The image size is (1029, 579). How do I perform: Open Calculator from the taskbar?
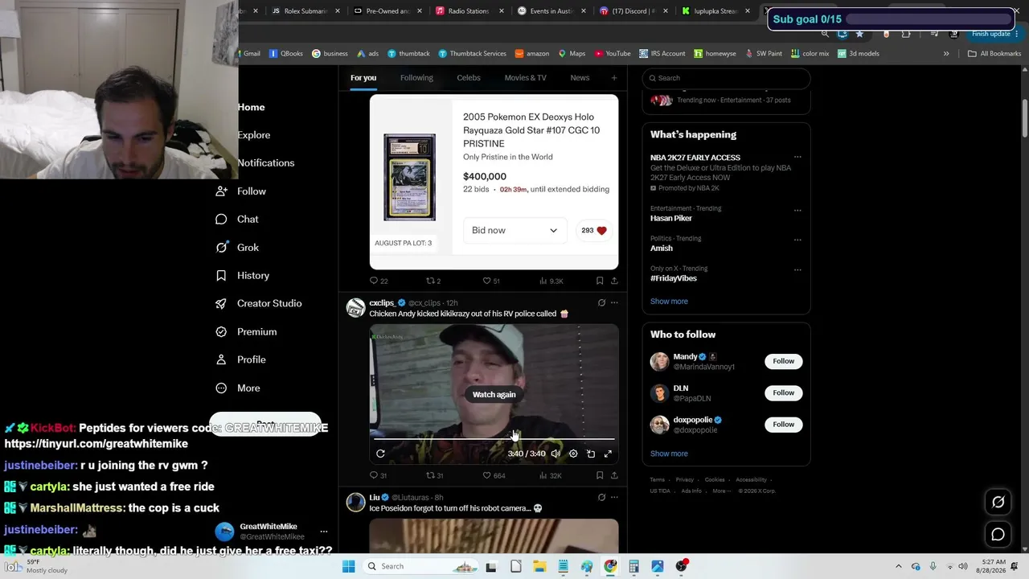[x=633, y=566]
